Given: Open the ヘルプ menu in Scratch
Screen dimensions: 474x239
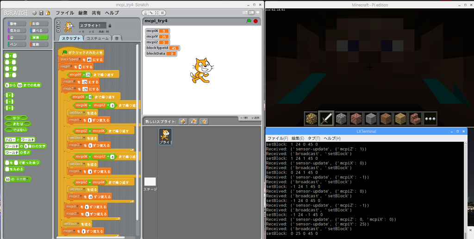Looking at the screenshot, I should (x=112, y=13).
